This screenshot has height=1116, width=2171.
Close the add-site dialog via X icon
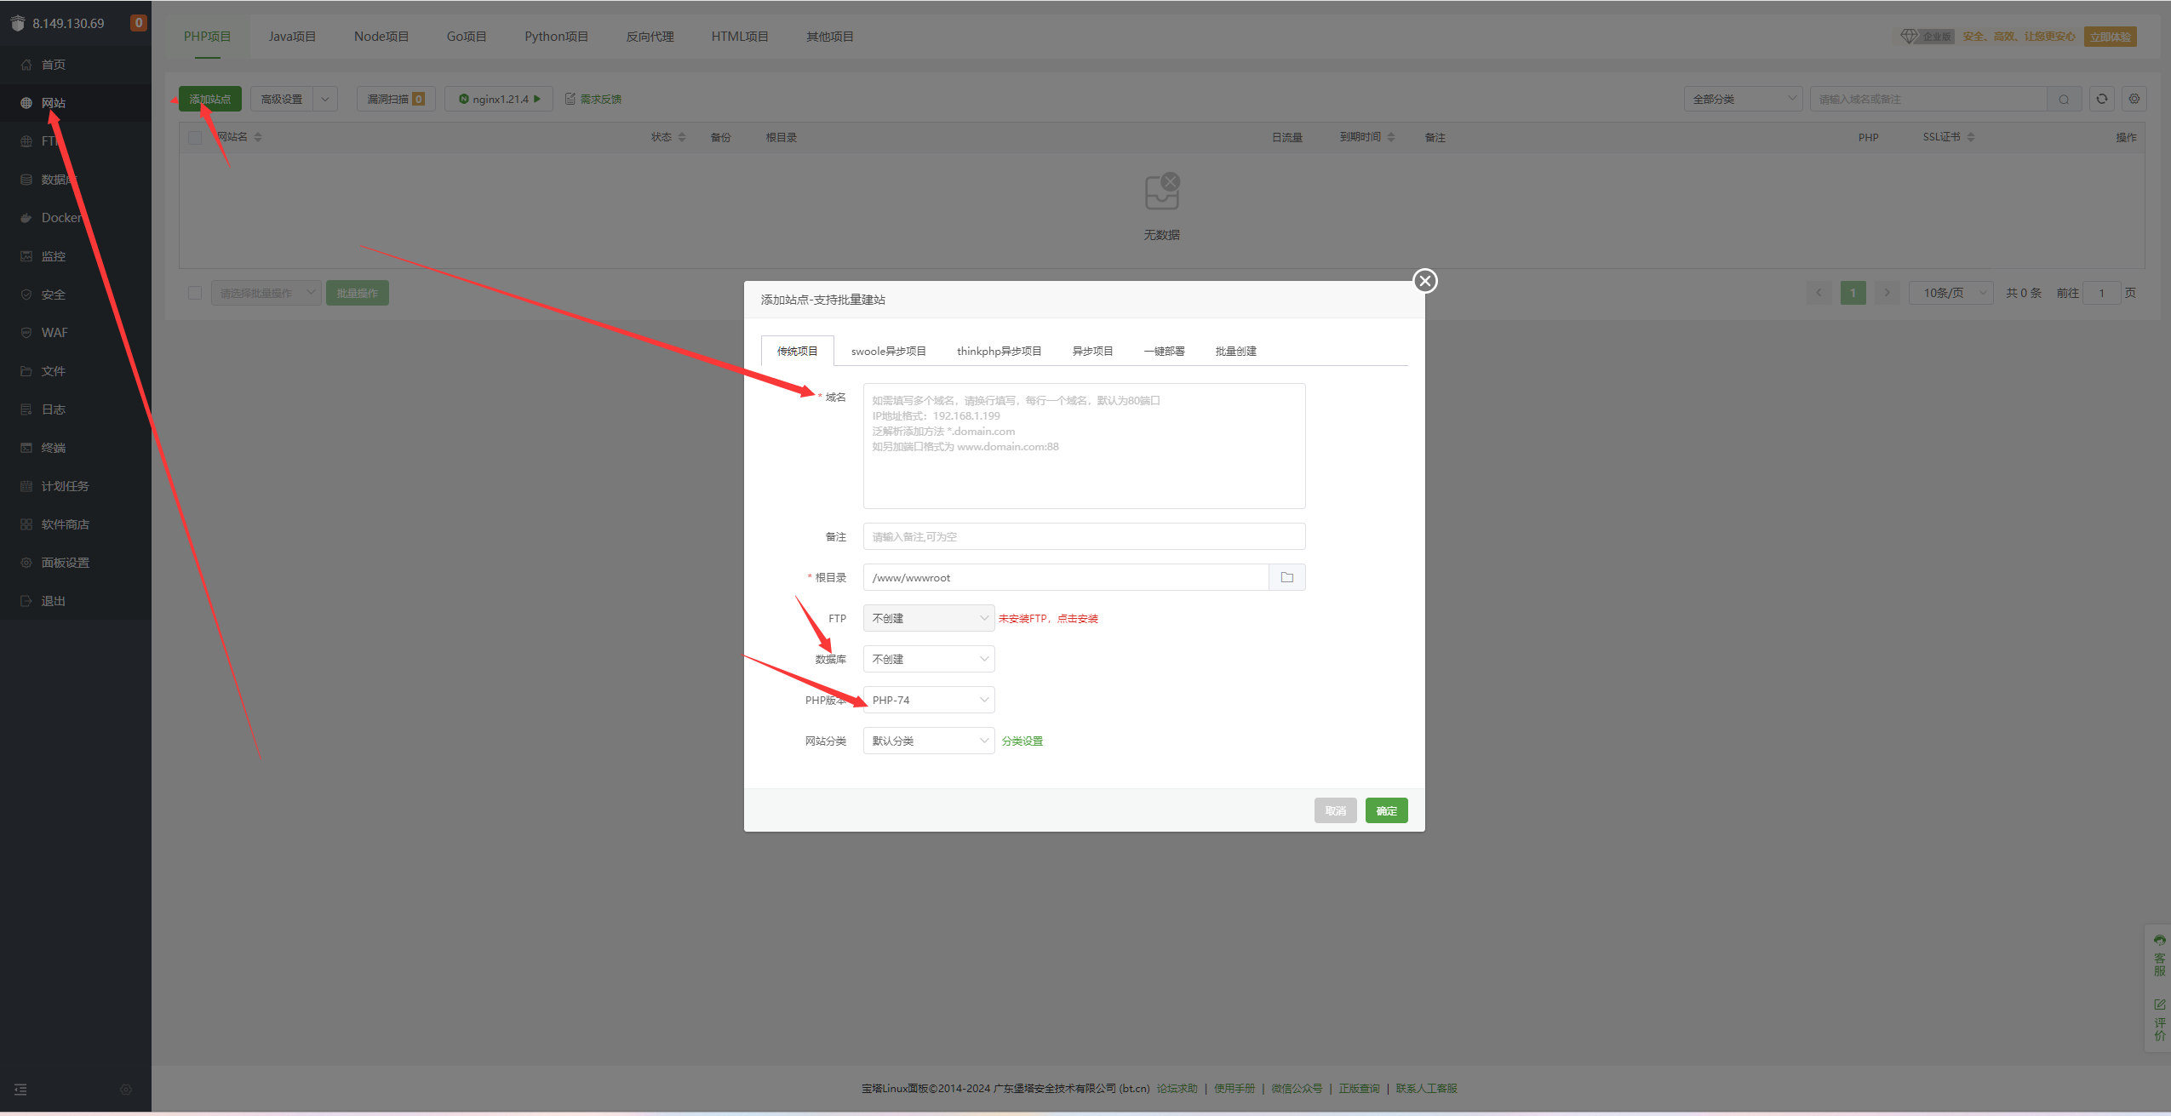[x=1424, y=281]
